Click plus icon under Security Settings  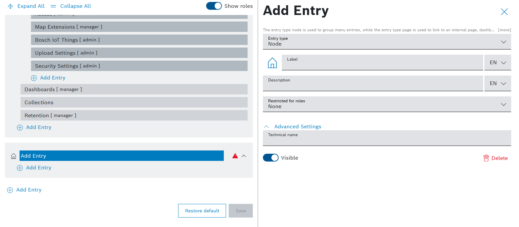(34, 78)
